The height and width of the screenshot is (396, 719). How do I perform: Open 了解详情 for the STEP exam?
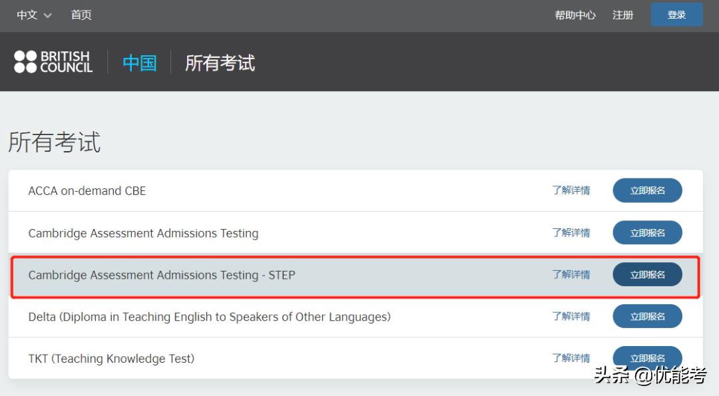click(x=571, y=275)
